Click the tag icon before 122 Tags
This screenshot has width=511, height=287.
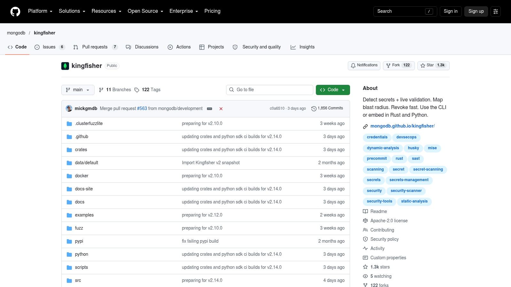[x=137, y=90]
